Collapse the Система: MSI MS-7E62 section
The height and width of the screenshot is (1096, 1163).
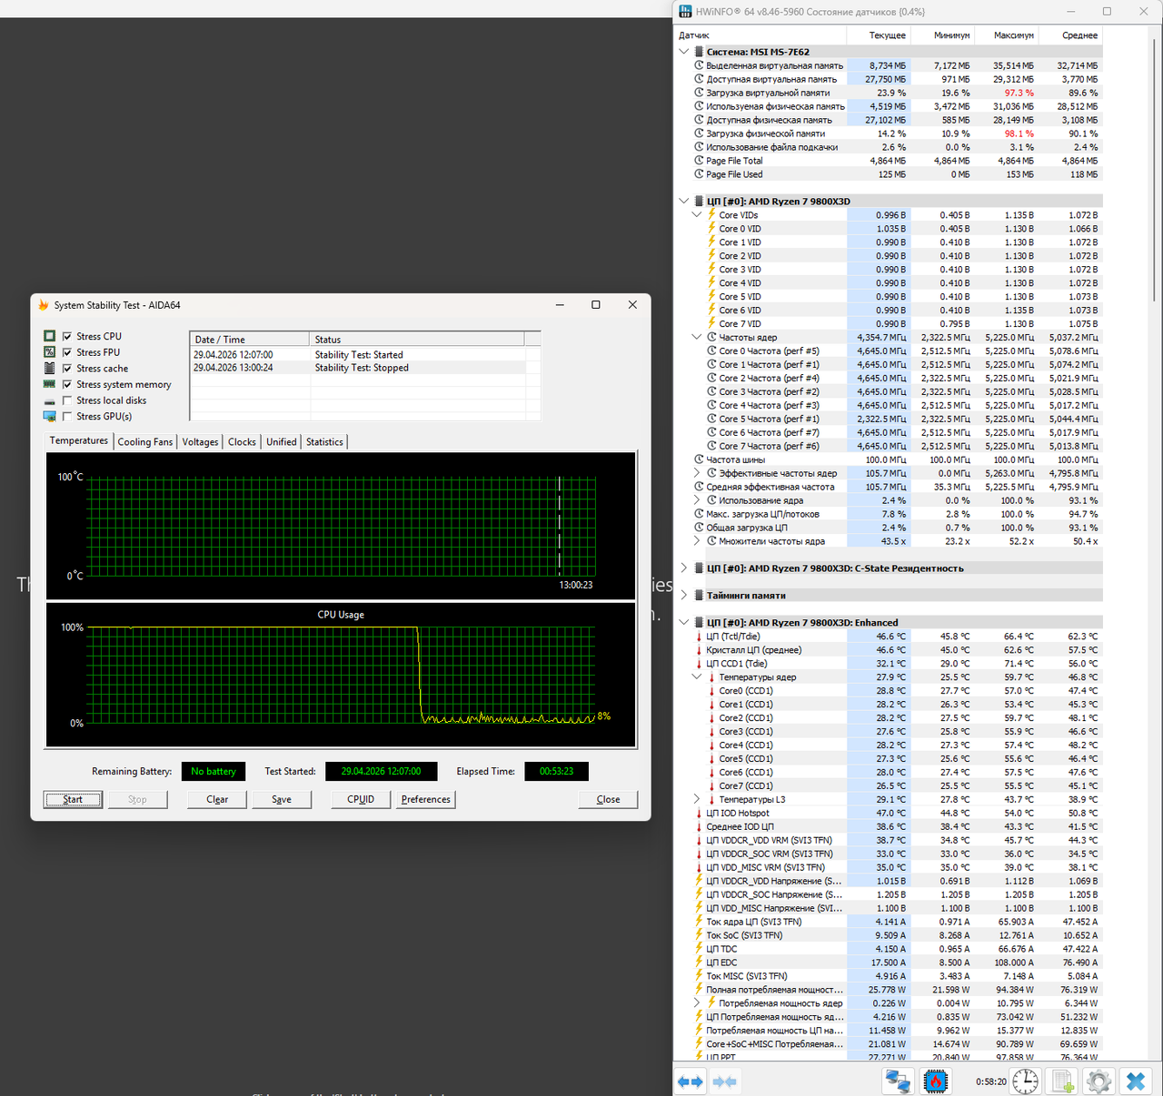[684, 52]
